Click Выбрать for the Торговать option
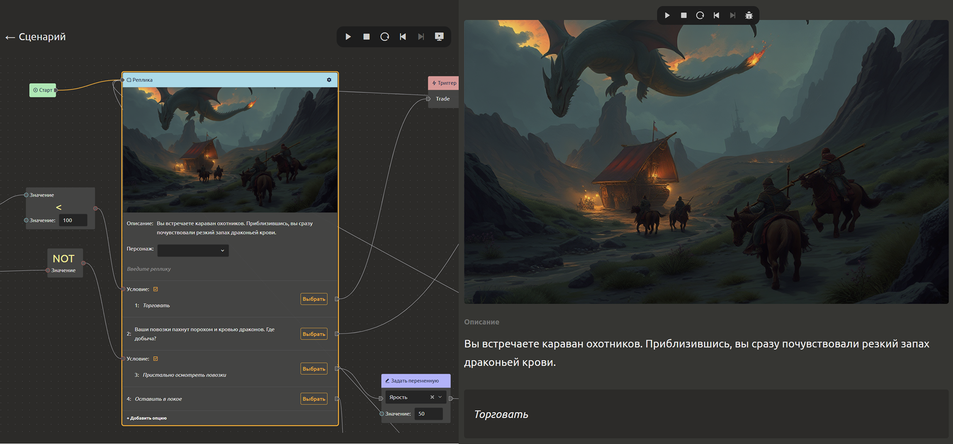The height and width of the screenshot is (444, 953). point(314,299)
